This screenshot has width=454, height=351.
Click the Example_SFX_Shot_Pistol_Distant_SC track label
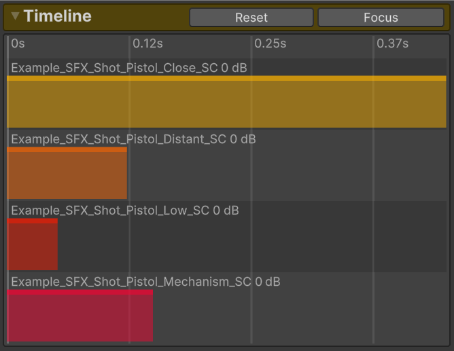[x=133, y=139]
